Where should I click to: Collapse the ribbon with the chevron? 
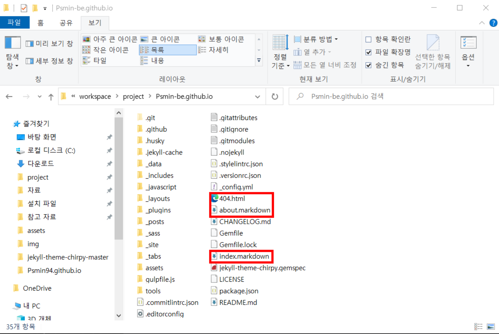click(482, 23)
